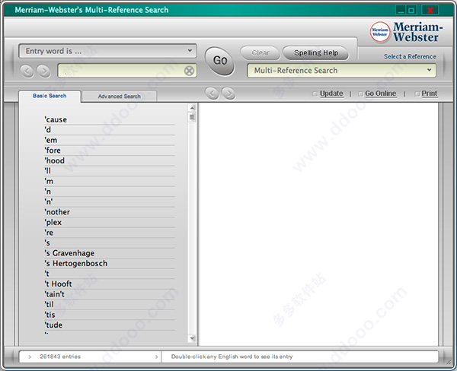Click the back arrow above the definition pane
Screen dimensions: 457x371
click(x=212, y=93)
